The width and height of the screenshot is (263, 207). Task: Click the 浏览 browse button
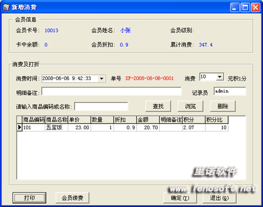[x=190, y=106]
